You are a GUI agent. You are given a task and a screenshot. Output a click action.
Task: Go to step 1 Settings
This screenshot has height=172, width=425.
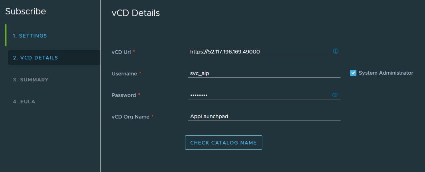[30, 36]
